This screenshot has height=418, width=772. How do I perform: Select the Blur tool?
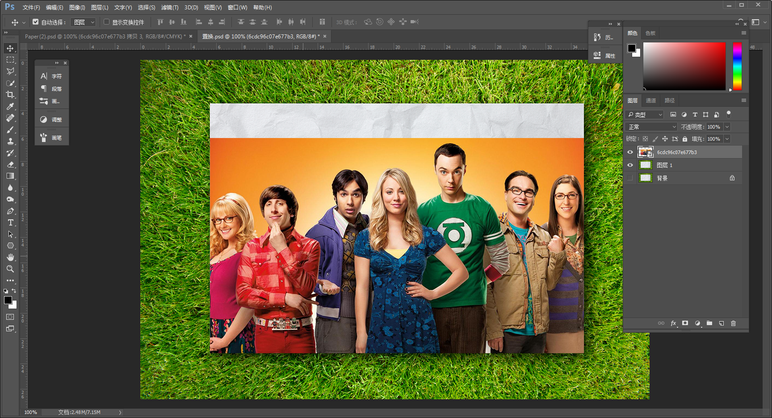[10, 188]
